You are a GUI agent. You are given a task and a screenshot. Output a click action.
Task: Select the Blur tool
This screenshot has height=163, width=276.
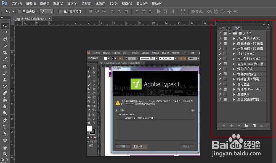[5, 106]
